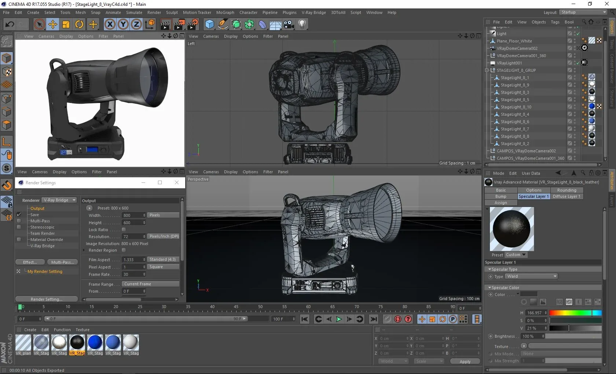616x374 pixels.
Task: Open the Specular Type Ward dropdown
Action: pos(531,277)
